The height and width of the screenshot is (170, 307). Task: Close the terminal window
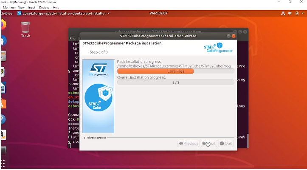coord(245,31)
